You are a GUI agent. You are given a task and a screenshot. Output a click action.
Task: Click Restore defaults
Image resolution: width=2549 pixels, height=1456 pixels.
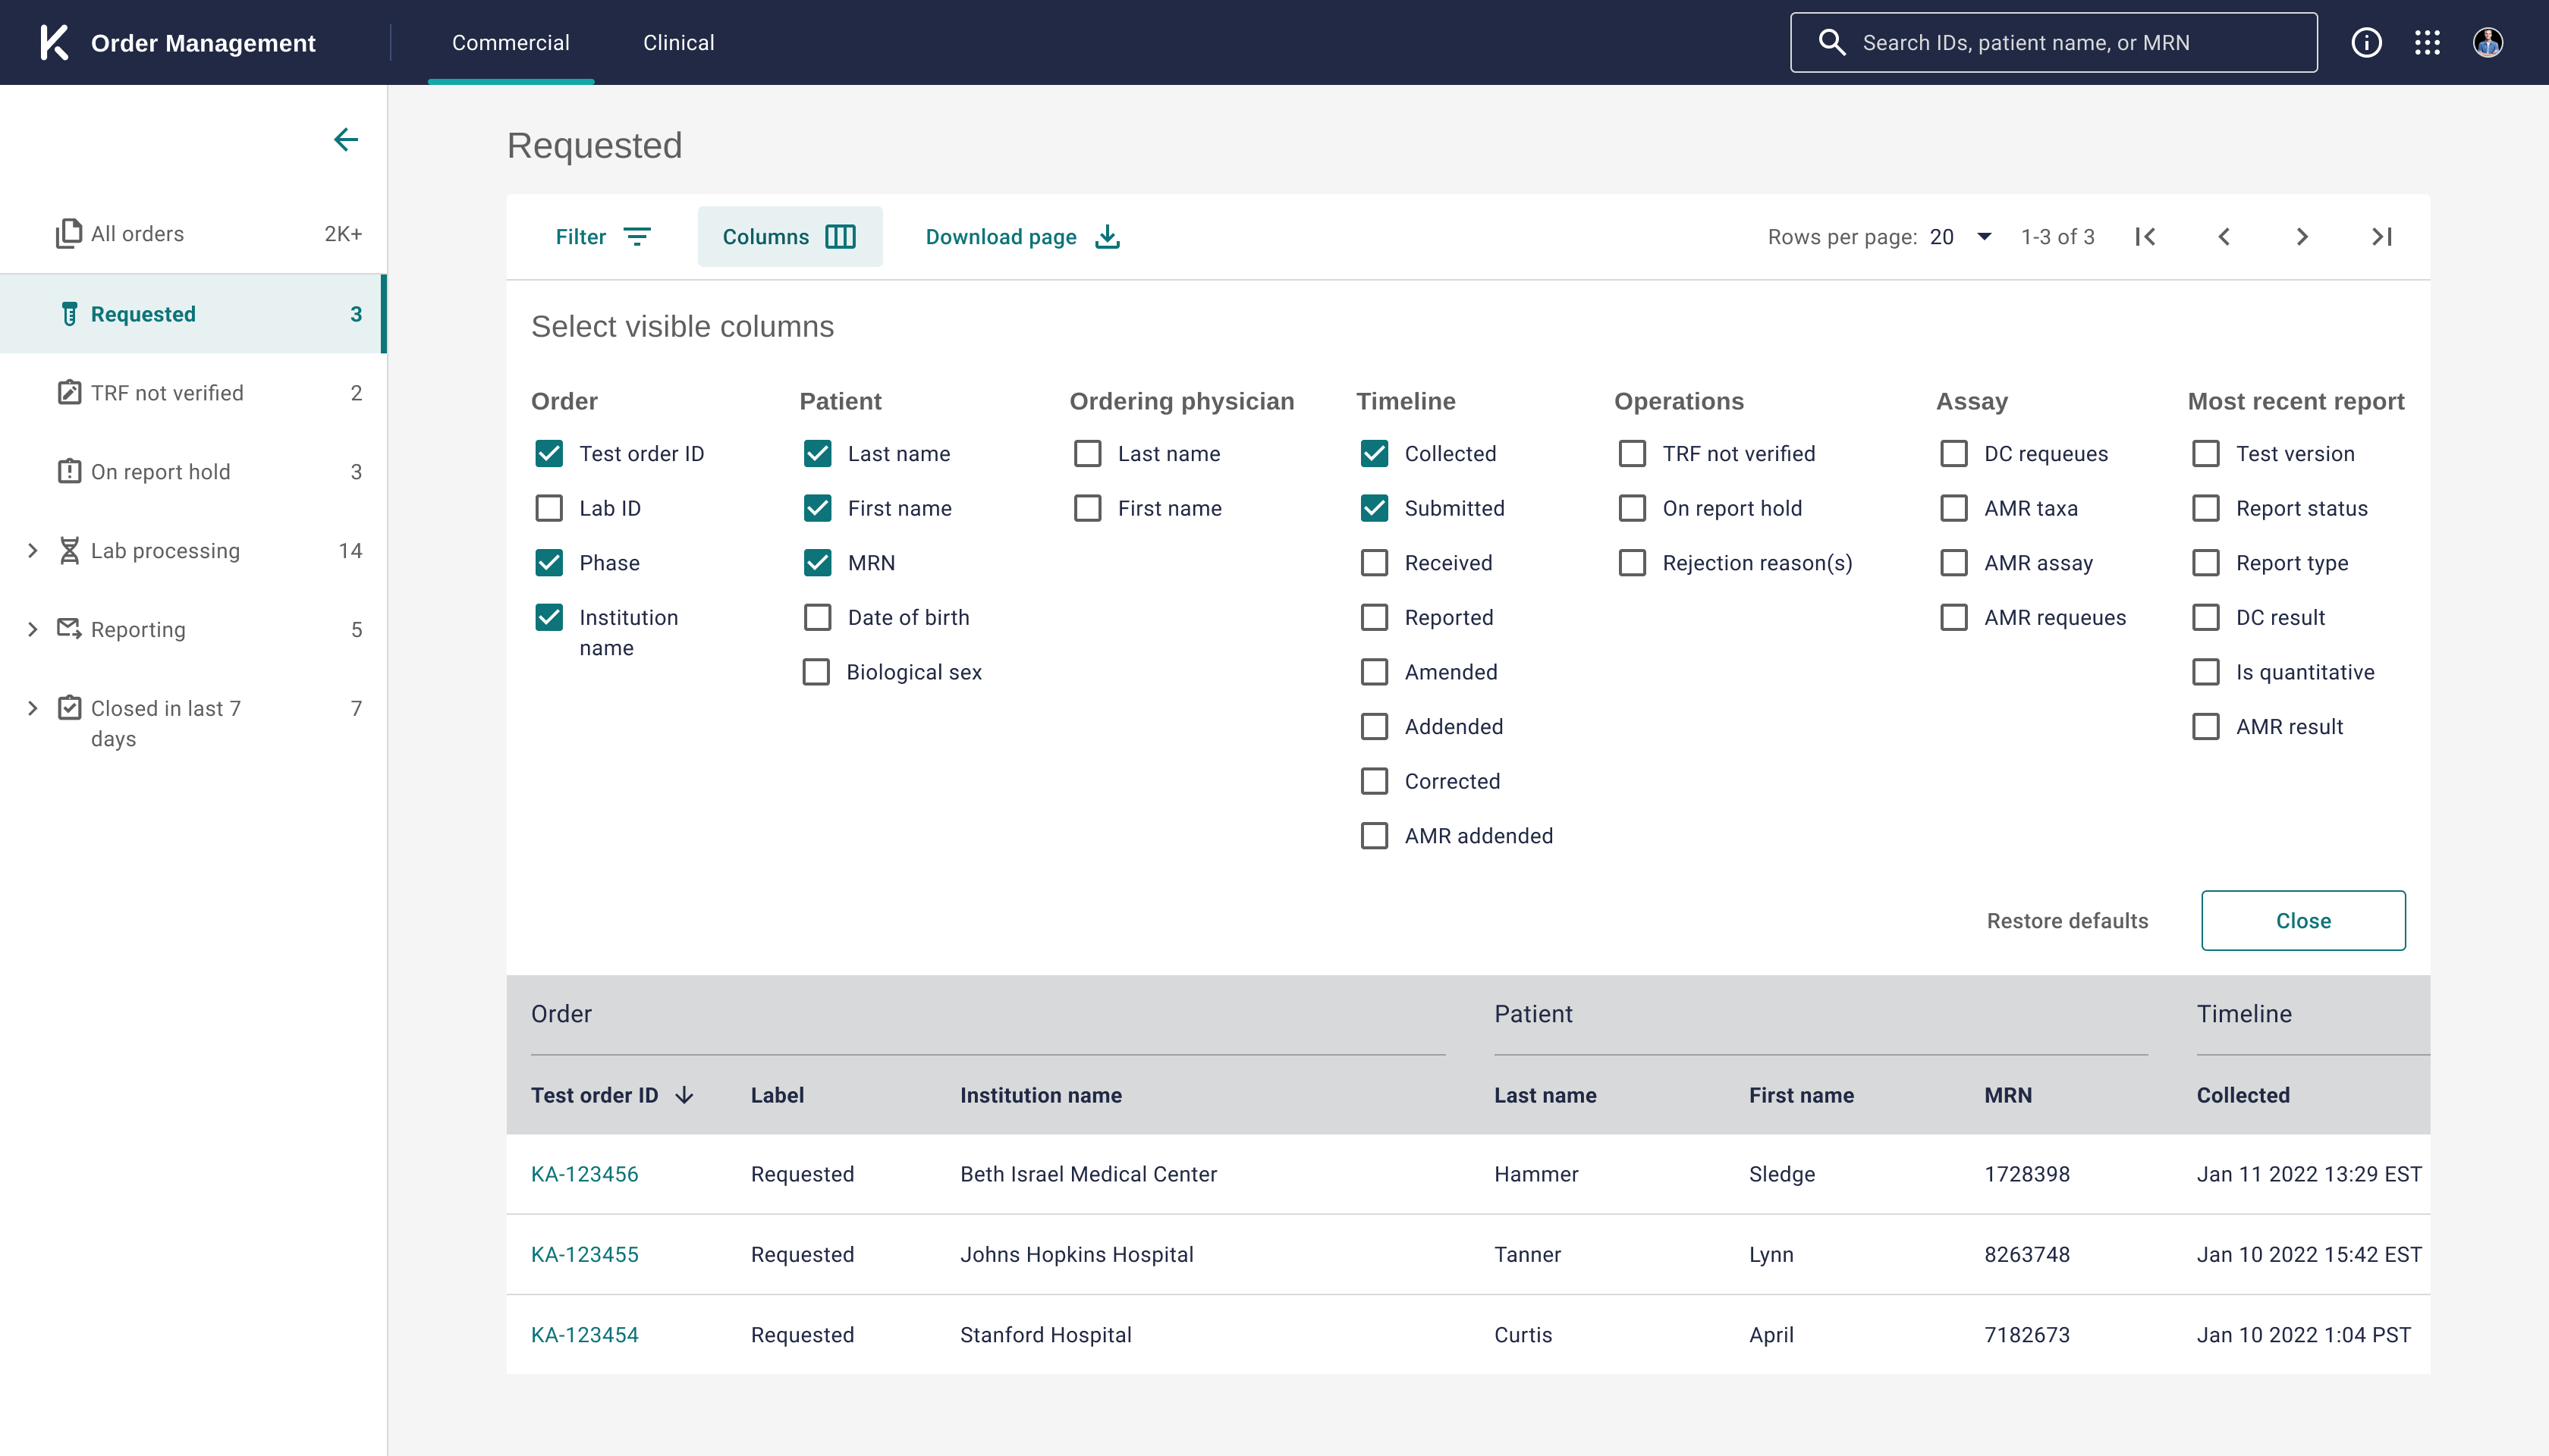[2067, 920]
